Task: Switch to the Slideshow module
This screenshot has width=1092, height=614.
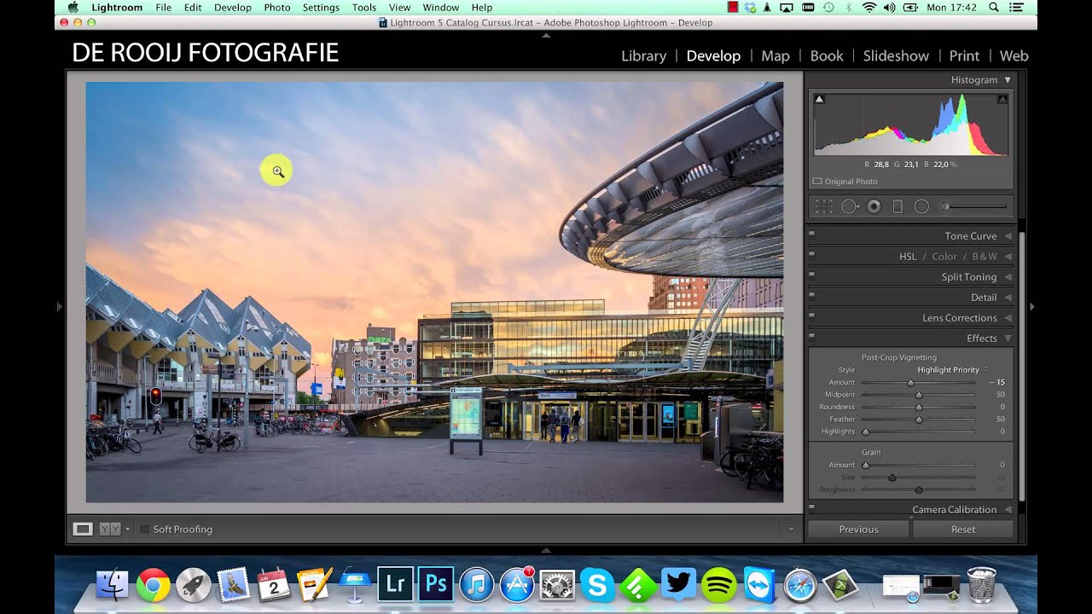Action: pos(896,55)
